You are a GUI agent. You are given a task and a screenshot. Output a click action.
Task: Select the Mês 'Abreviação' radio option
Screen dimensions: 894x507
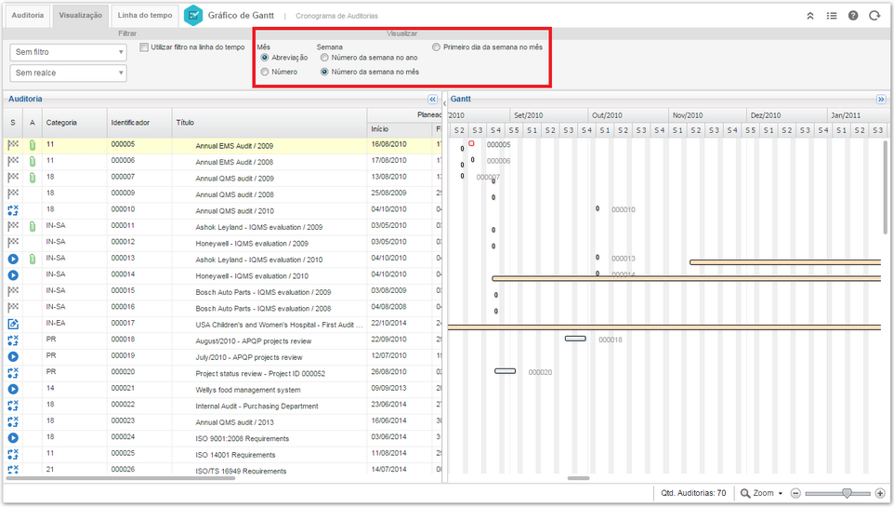tap(265, 58)
